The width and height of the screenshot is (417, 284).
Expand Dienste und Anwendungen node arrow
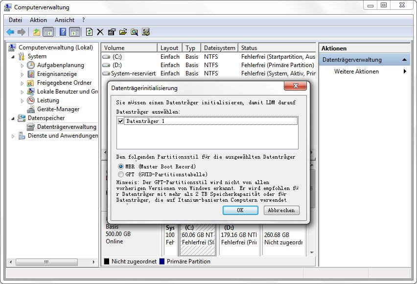(x=13, y=136)
